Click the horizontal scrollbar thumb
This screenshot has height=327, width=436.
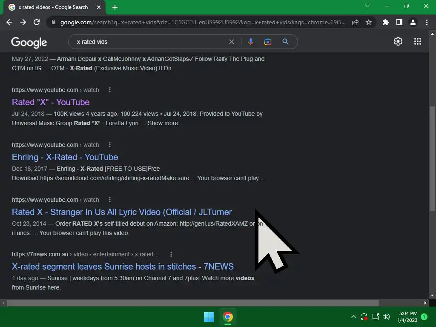[x=193, y=303]
